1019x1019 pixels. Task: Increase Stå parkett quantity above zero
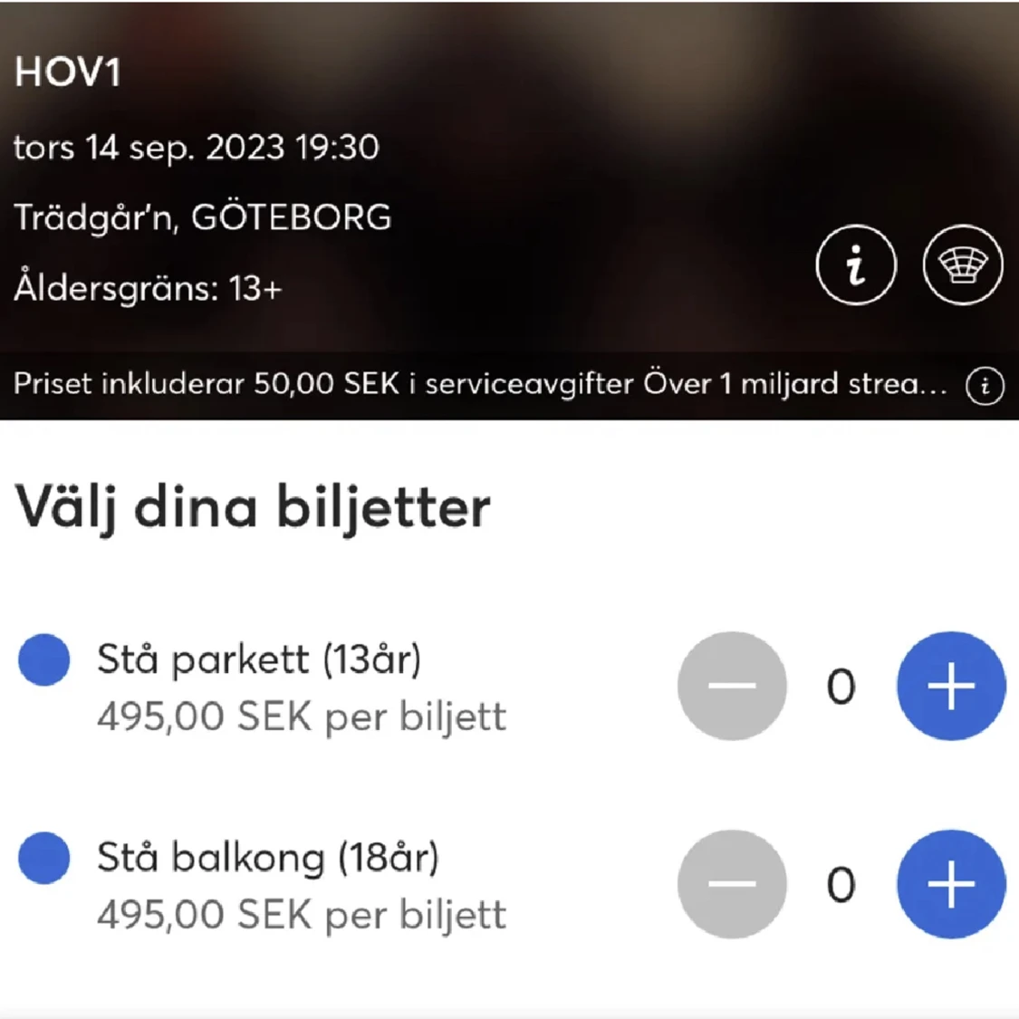coord(950,686)
